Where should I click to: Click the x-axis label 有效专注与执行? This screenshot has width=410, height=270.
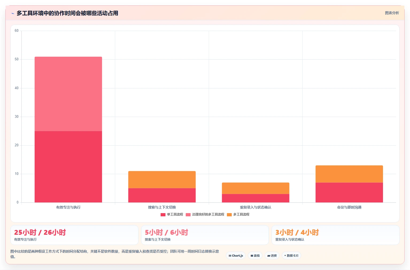point(68,207)
